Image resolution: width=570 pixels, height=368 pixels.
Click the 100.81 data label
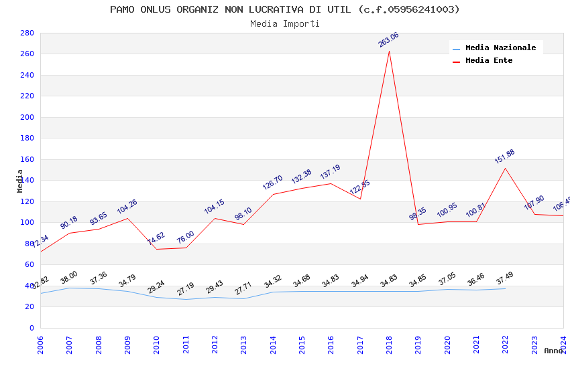coord(476,210)
